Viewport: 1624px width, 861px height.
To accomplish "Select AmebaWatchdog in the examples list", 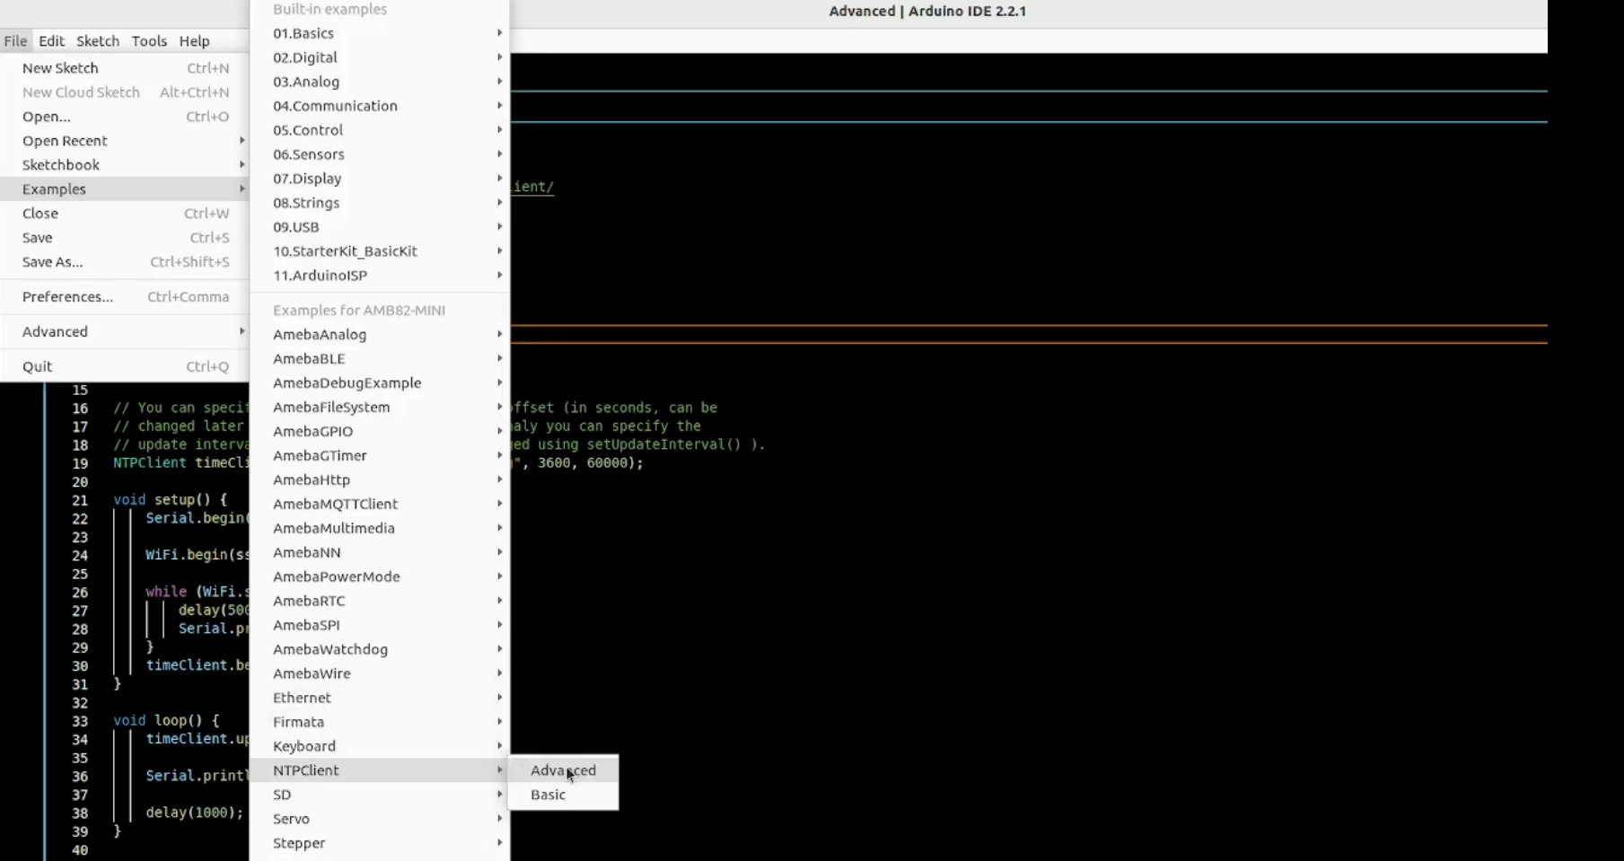I will (330, 649).
